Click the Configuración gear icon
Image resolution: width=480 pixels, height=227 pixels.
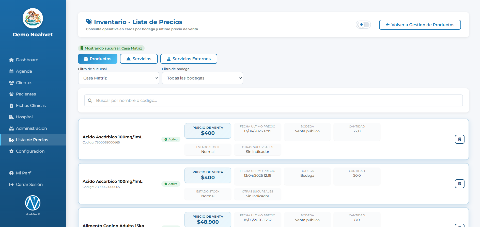[11, 151]
